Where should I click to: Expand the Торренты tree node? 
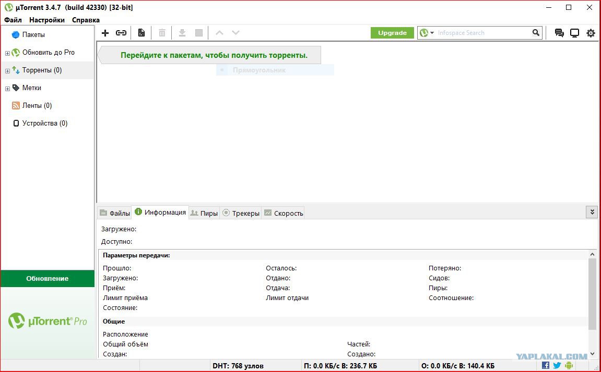click(x=7, y=71)
